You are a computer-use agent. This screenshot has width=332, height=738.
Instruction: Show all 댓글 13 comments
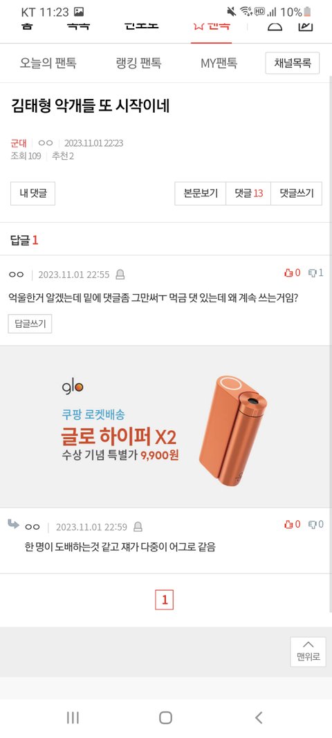[248, 194]
